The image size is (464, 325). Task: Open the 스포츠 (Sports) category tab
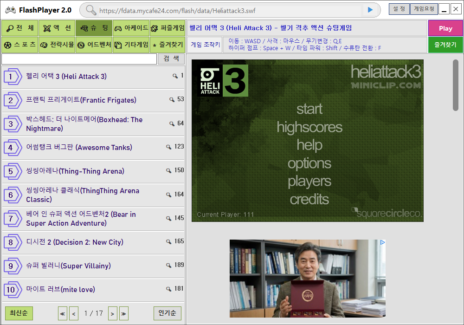[20, 45]
